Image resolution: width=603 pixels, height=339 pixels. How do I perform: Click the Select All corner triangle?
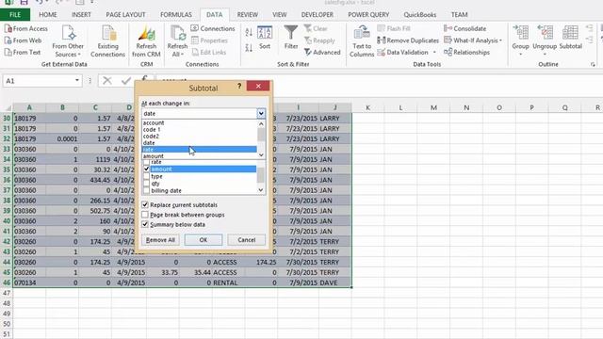pyautogui.click(x=8, y=108)
